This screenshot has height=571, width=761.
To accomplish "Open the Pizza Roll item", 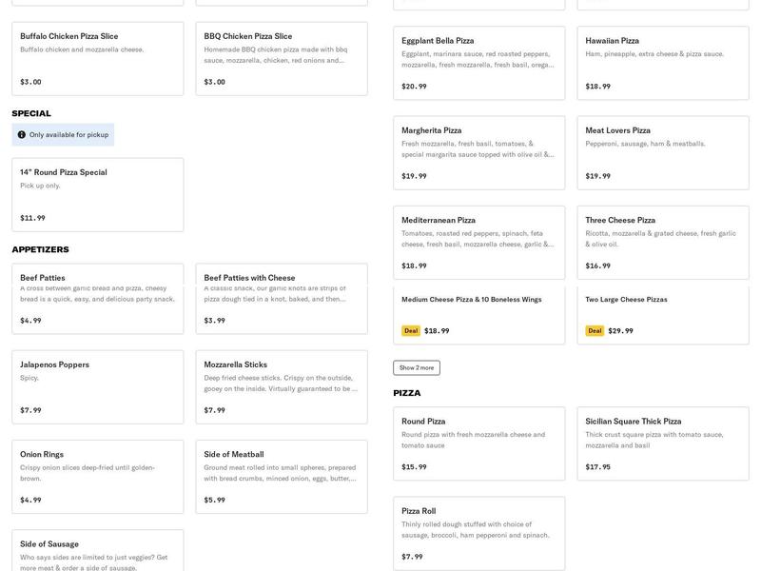I will [x=478, y=533].
